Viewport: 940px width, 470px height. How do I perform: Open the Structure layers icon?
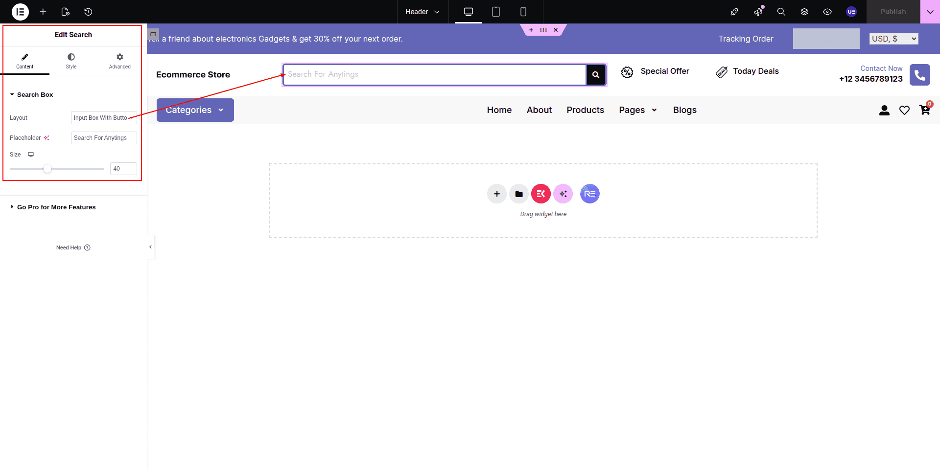(x=804, y=12)
